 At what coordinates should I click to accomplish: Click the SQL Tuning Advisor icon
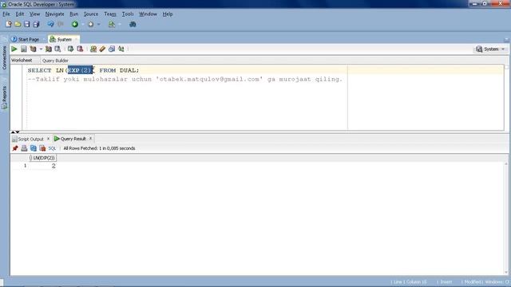tap(57, 49)
